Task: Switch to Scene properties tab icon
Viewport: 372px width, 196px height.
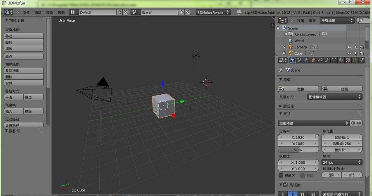Action: point(300,60)
